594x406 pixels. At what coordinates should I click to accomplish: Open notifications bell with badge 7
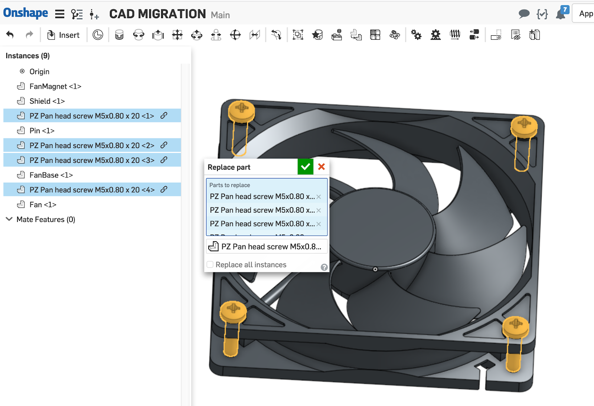(x=561, y=14)
